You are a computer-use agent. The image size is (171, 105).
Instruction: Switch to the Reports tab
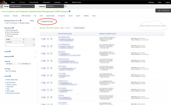[15, 16]
